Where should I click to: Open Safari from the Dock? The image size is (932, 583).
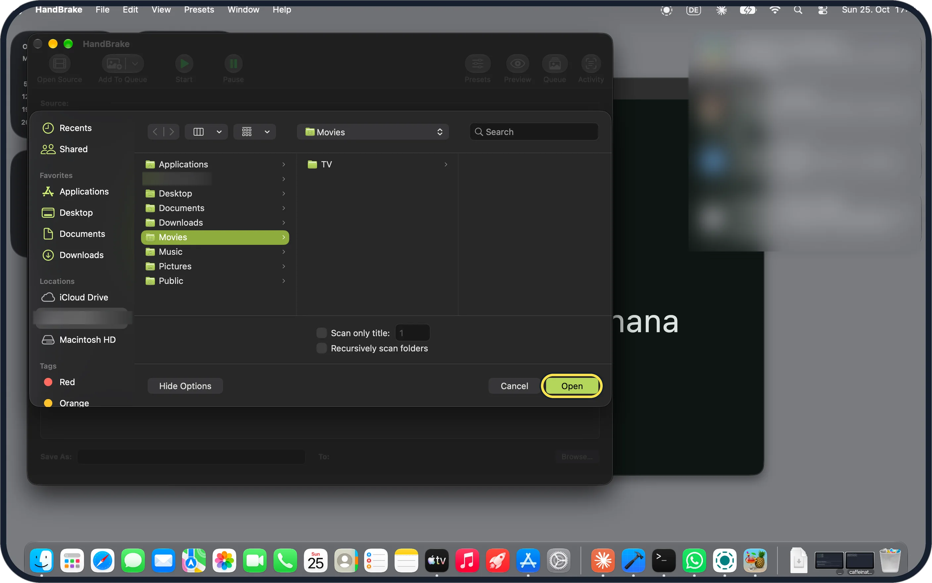(103, 560)
